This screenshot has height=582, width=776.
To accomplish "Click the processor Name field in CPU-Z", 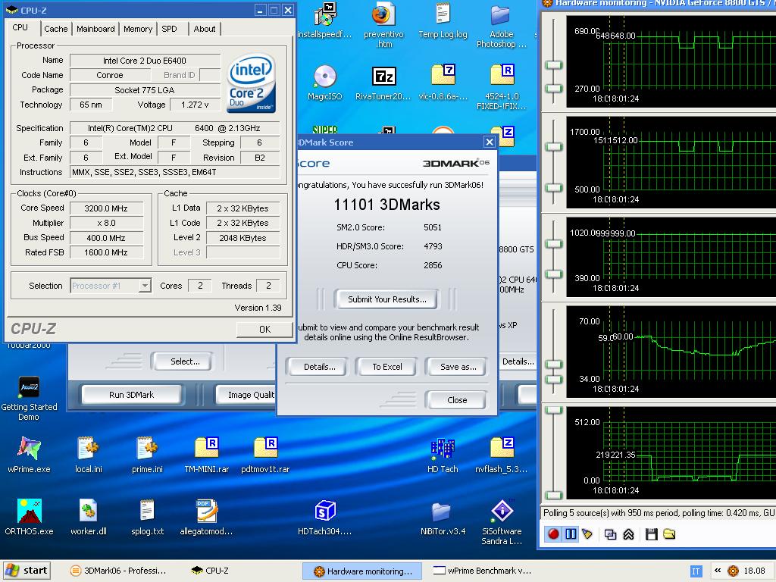I will click(x=145, y=61).
